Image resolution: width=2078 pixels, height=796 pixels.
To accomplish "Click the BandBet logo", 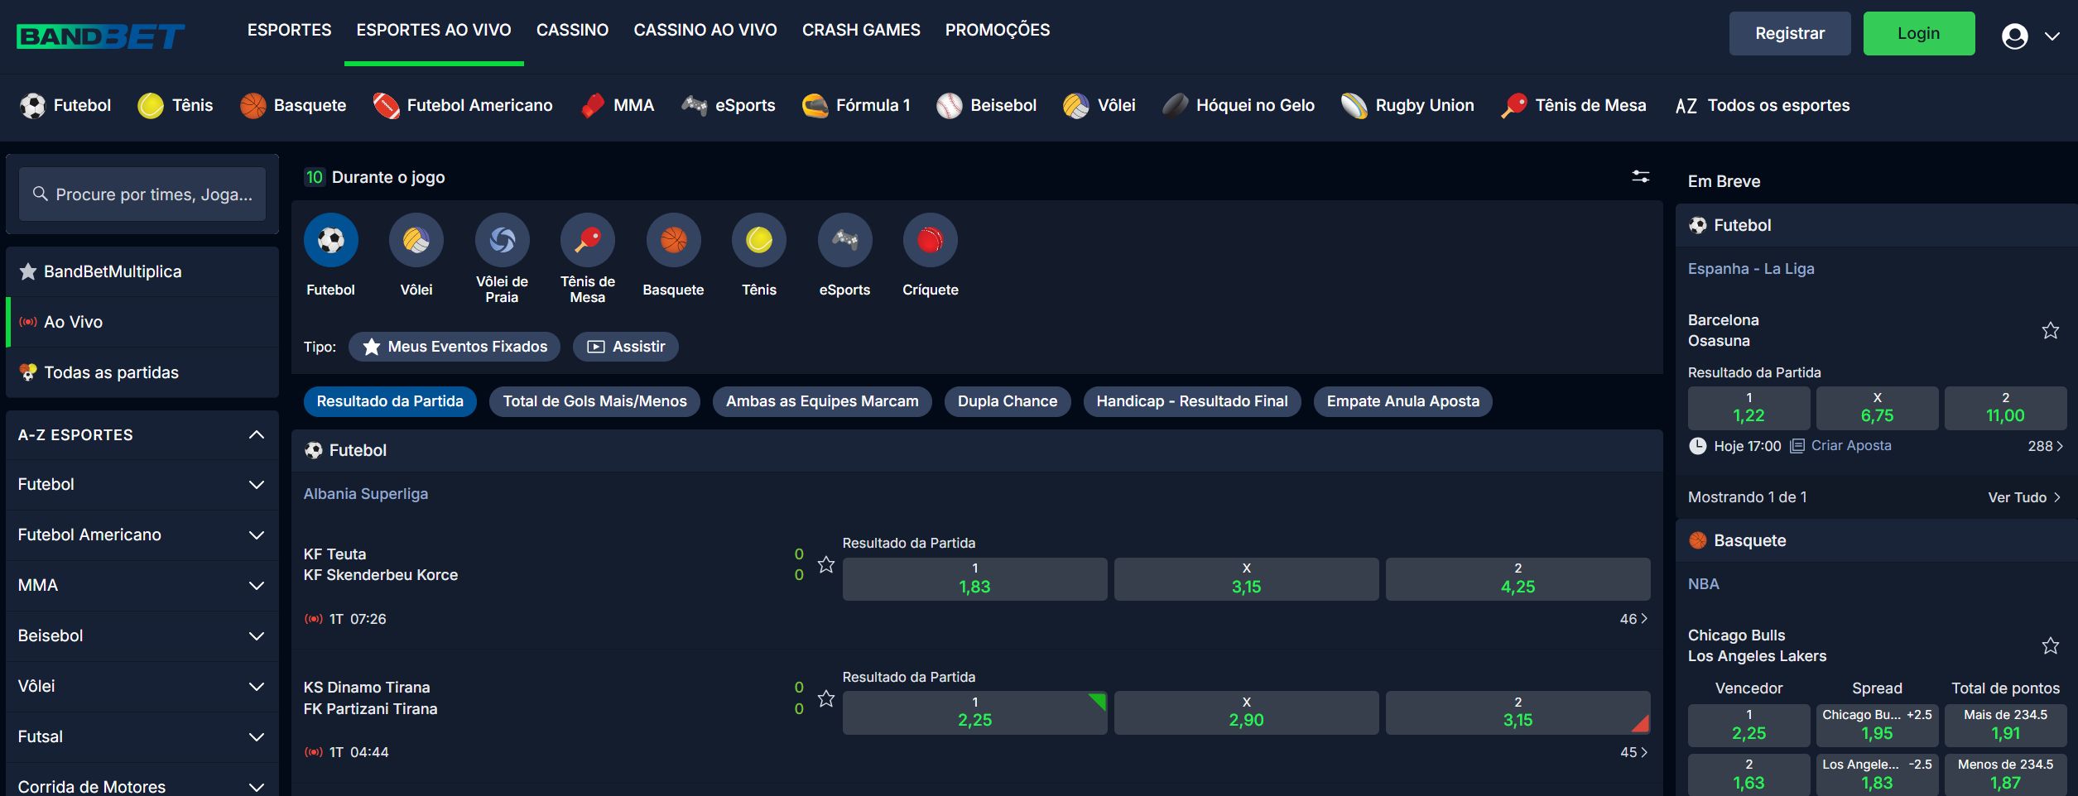I will click(100, 35).
